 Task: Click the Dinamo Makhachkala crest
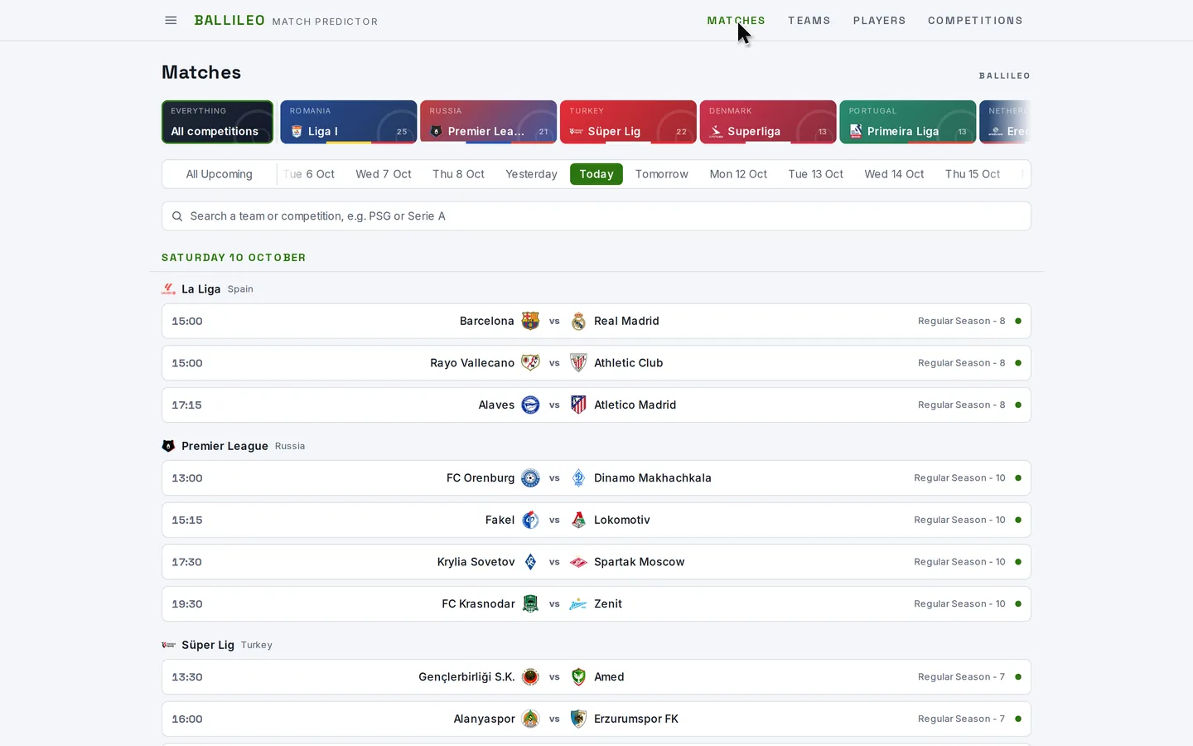[x=578, y=478]
